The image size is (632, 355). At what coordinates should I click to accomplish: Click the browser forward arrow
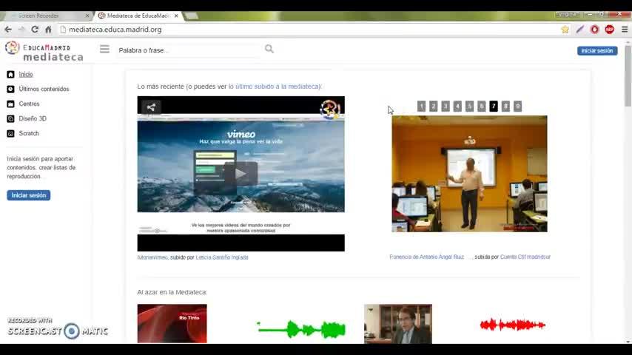(x=21, y=30)
